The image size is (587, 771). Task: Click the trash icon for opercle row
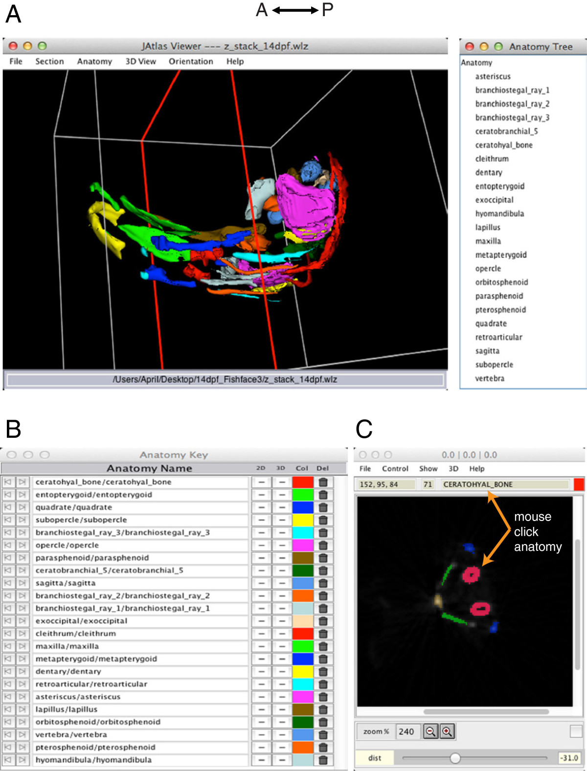(323, 545)
